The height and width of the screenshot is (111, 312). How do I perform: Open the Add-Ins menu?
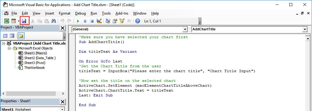click(x=122, y=13)
